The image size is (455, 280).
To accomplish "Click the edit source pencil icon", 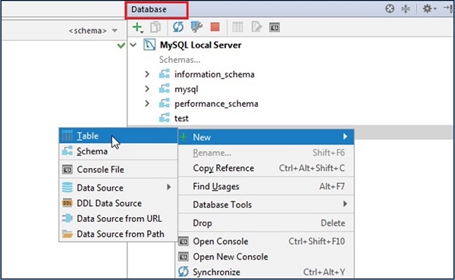I will pos(256,27).
